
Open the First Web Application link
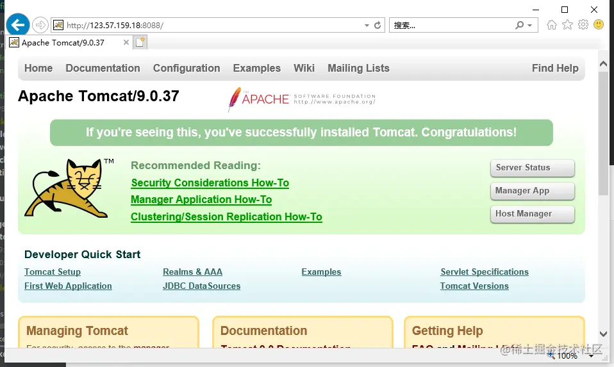pos(68,286)
